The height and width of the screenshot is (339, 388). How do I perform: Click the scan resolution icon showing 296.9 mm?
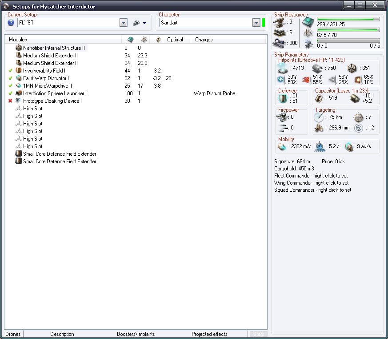319,128
